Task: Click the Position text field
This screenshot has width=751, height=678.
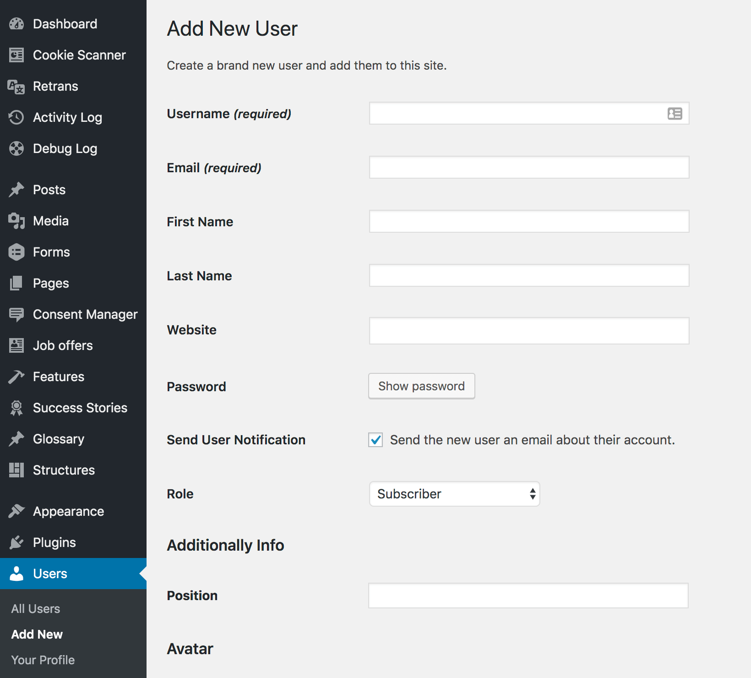Action: click(x=528, y=596)
